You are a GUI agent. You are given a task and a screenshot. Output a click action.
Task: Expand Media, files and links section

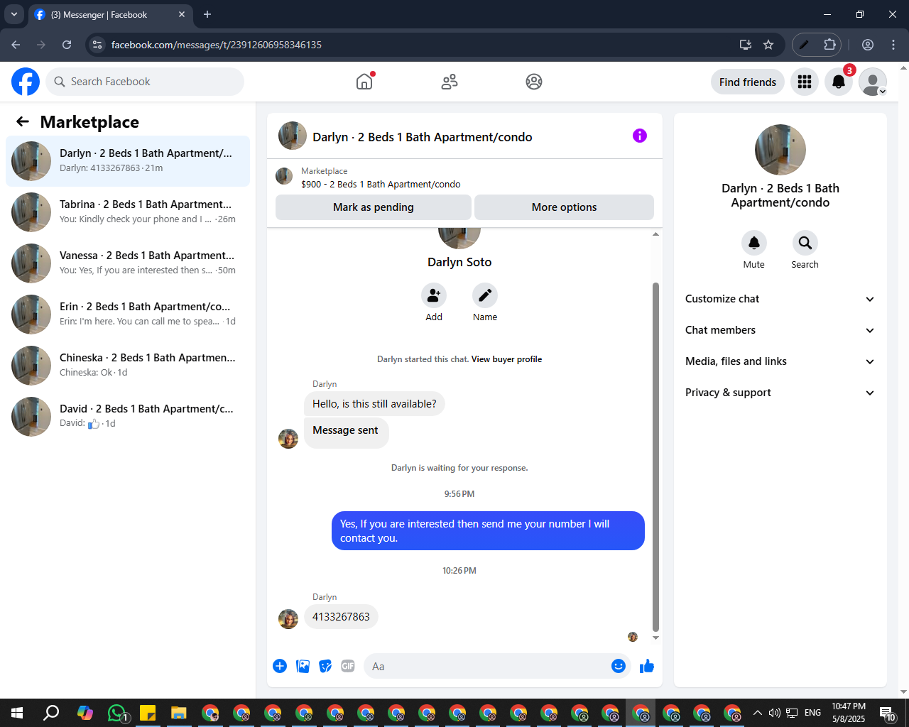point(780,361)
